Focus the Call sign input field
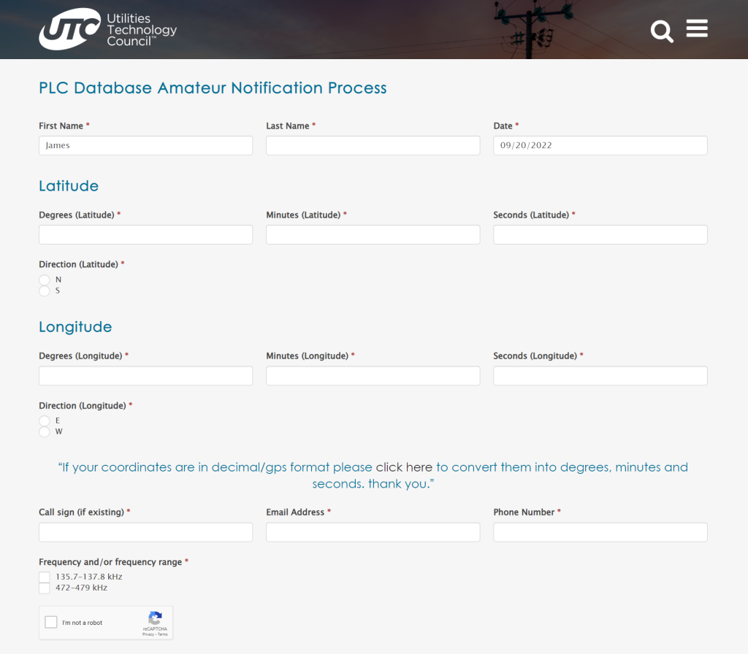The image size is (748, 654). tap(145, 532)
